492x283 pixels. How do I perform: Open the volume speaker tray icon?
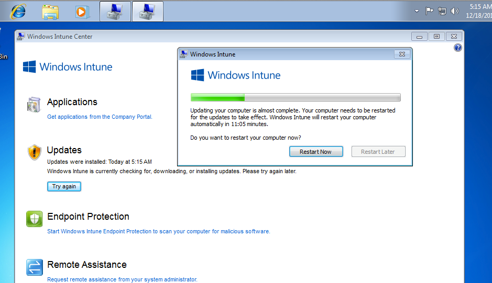pyautogui.click(x=454, y=12)
